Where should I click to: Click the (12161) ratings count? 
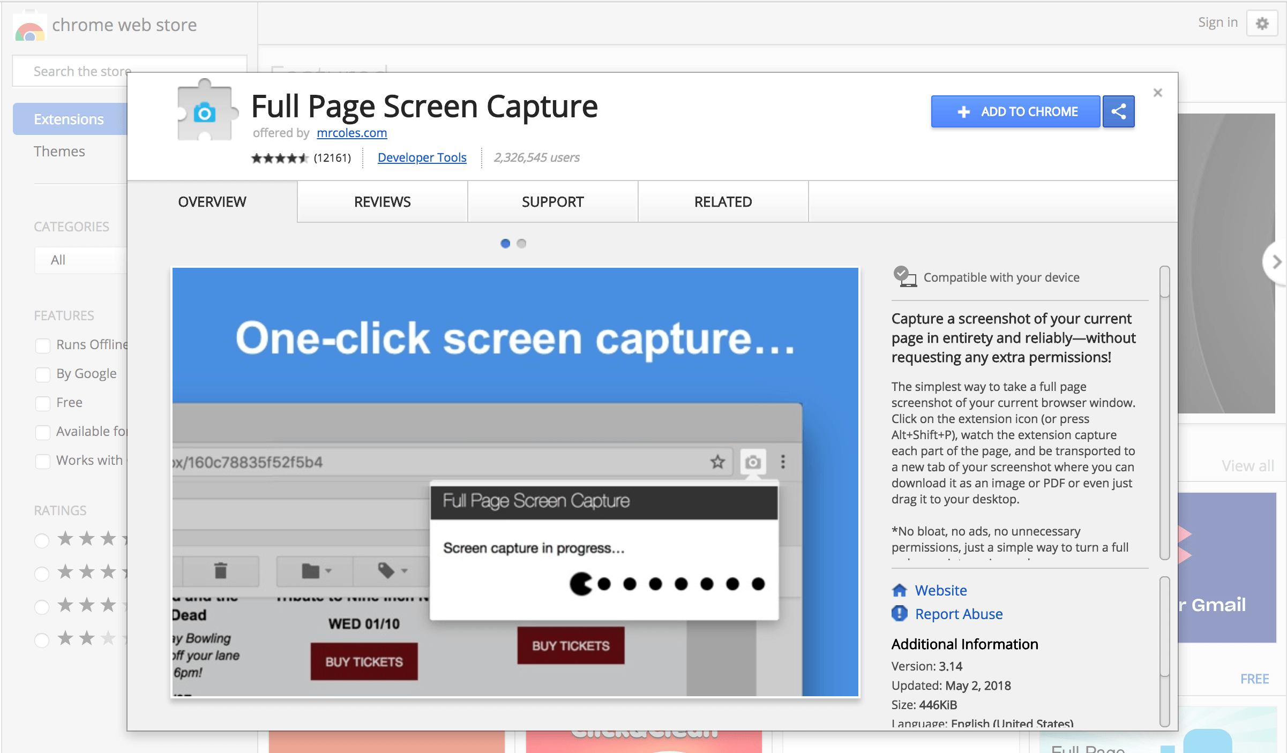click(332, 158)
